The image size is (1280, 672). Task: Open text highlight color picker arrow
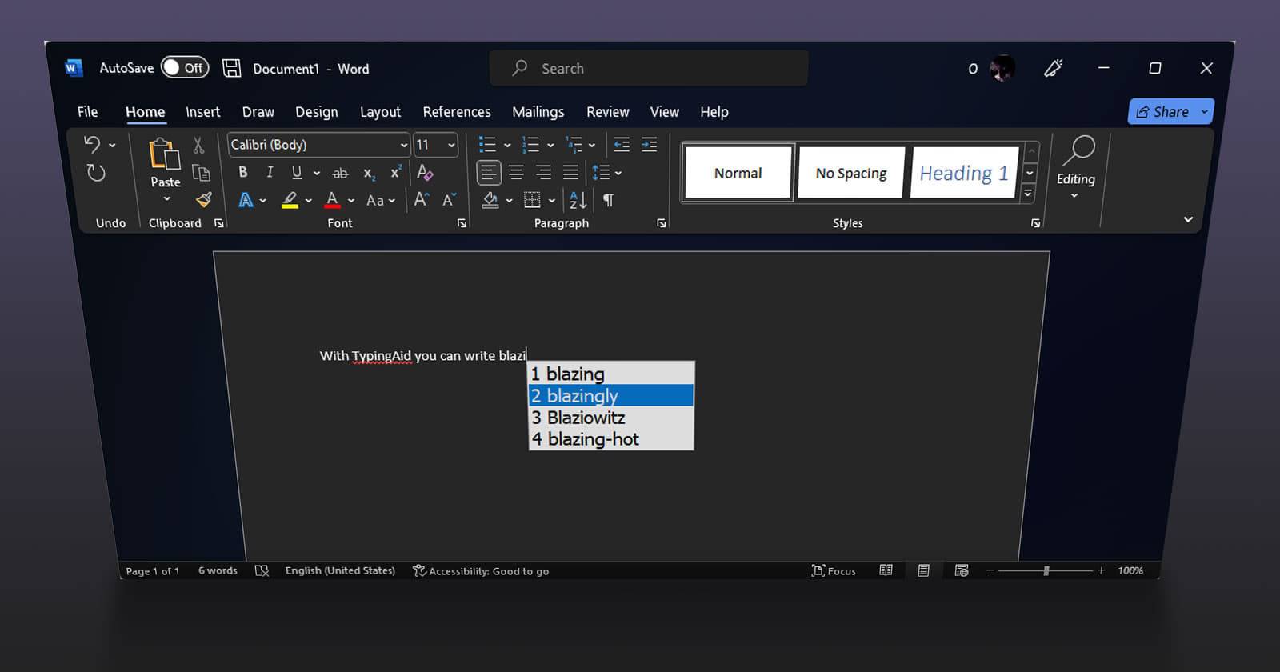coord(309,201)
